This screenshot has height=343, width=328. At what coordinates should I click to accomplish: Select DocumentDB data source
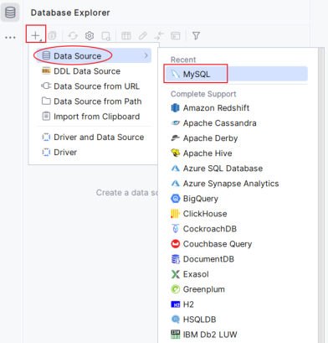[x=236, y=259]
